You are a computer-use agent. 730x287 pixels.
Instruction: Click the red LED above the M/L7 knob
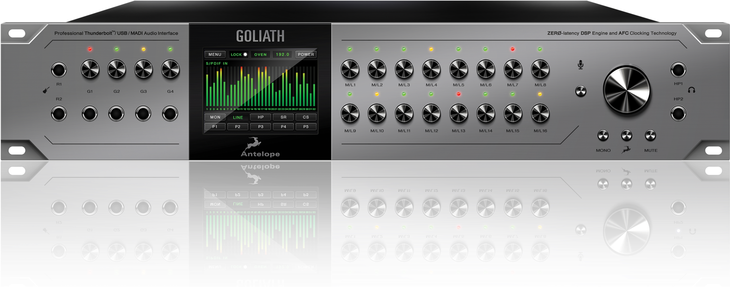513,49
